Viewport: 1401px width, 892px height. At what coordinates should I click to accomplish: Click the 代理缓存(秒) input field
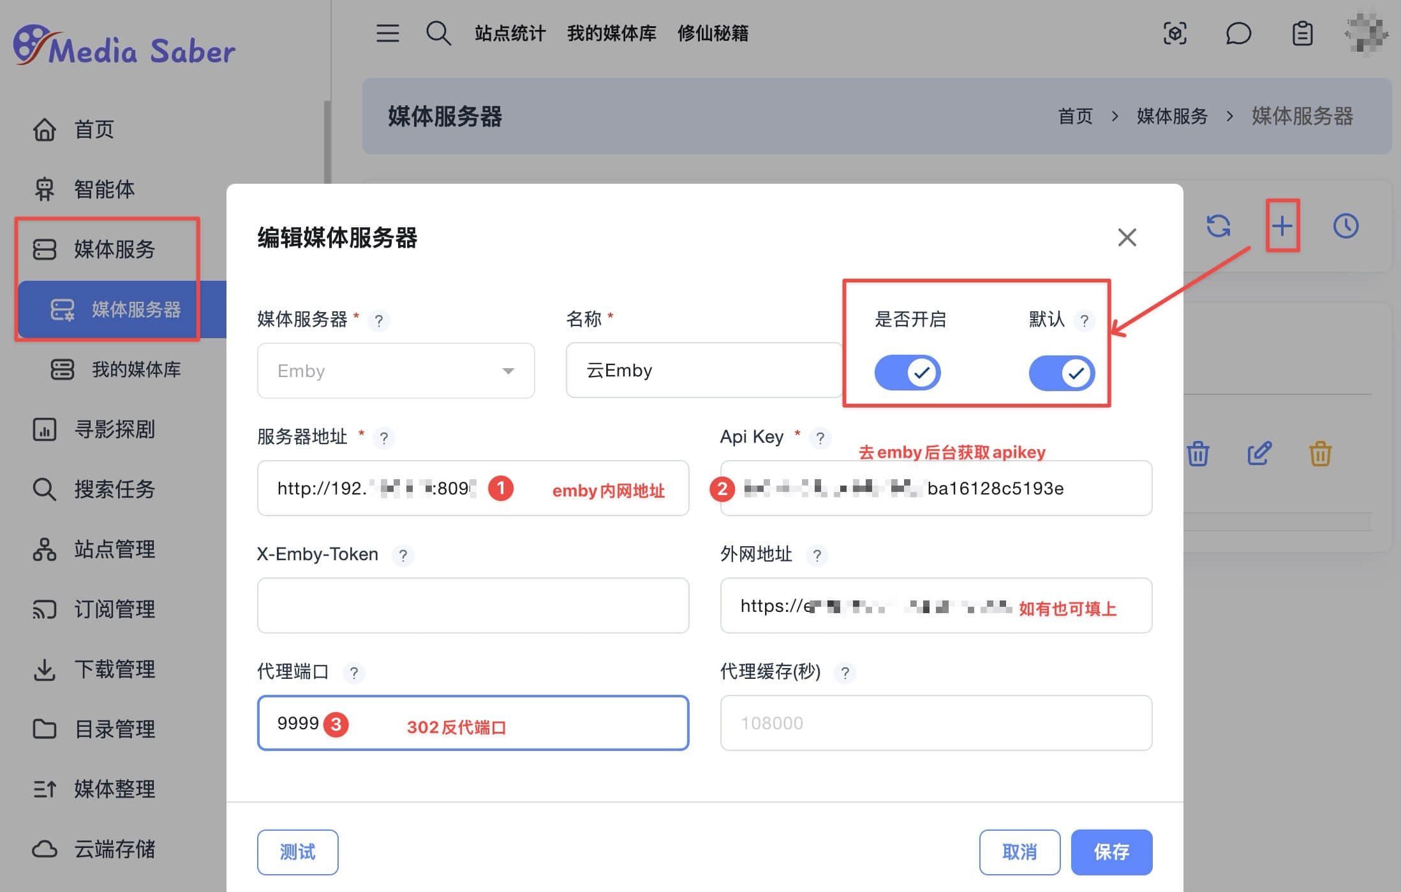tap(936, 723)
